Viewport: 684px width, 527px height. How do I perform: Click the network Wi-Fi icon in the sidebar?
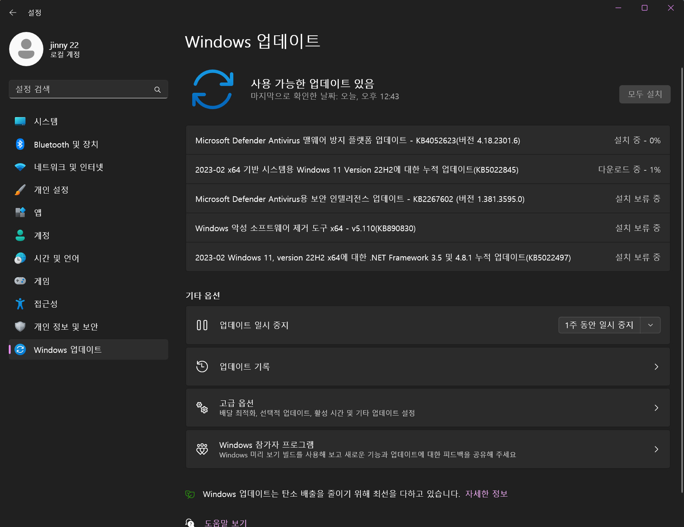point(20,167)
